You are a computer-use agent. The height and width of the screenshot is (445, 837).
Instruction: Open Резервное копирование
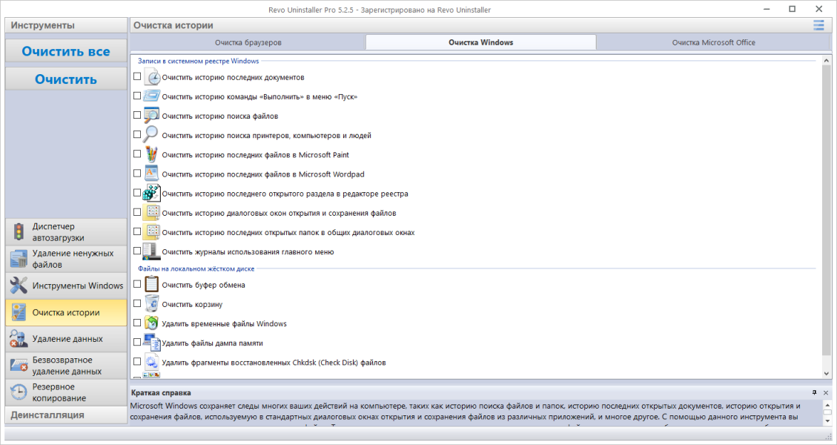click(x=66, y=392)
